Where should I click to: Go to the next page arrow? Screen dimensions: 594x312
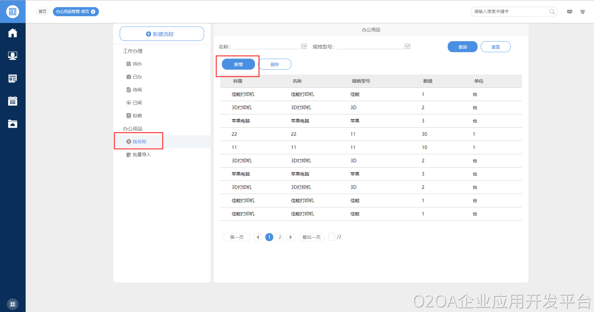[x=291, y=237]
